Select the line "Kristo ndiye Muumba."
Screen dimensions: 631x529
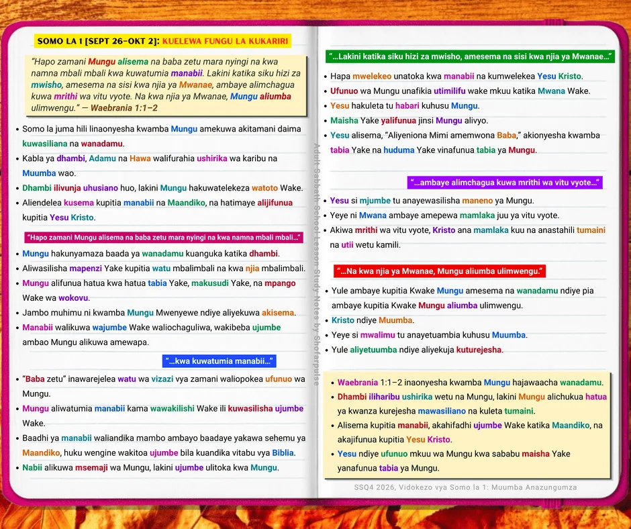coord(373,320)
